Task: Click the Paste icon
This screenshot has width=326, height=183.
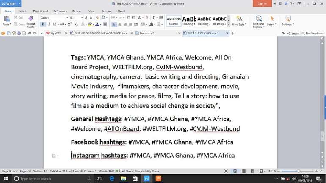Action: 6,19
